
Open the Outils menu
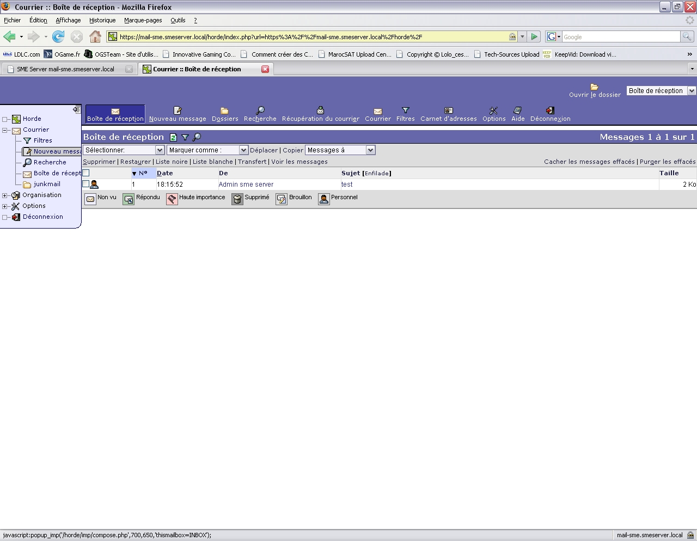[x=178, y=20]
